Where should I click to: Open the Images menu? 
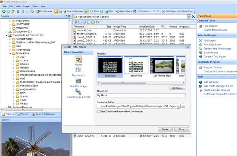(27, 6)
